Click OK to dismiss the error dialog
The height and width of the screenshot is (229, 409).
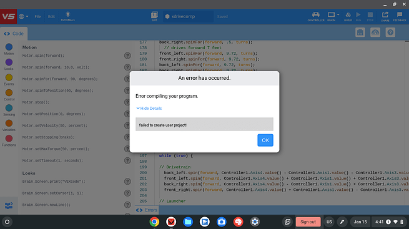pos(265,140)
